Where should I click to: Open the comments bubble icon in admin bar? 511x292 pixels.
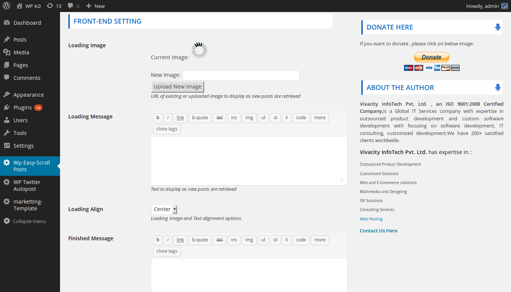tap(71, 6)
